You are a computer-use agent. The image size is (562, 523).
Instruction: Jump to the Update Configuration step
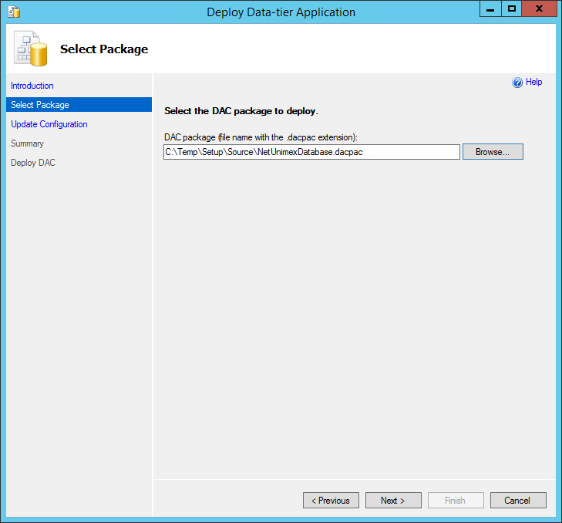[49, 124]
